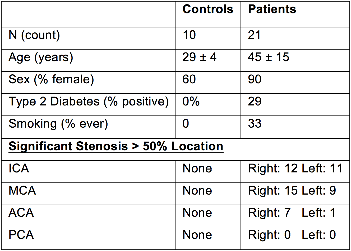Click the ICA patients cell Right: 12 Left: 11

pos(295,169)
